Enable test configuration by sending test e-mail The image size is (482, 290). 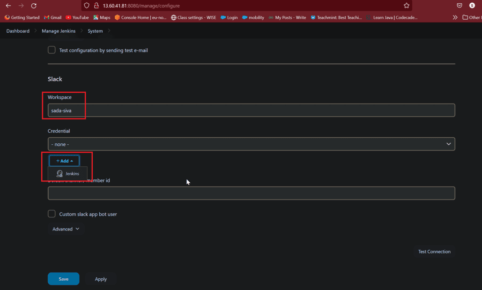coord(52,50)
